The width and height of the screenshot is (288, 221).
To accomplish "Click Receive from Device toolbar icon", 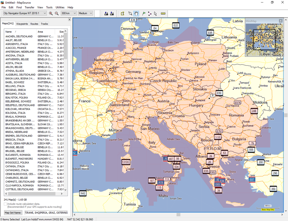I will pyautogui.click(x=112, y=13).
